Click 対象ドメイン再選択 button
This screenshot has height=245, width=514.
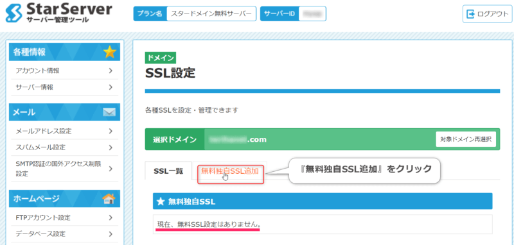point(466,139)
